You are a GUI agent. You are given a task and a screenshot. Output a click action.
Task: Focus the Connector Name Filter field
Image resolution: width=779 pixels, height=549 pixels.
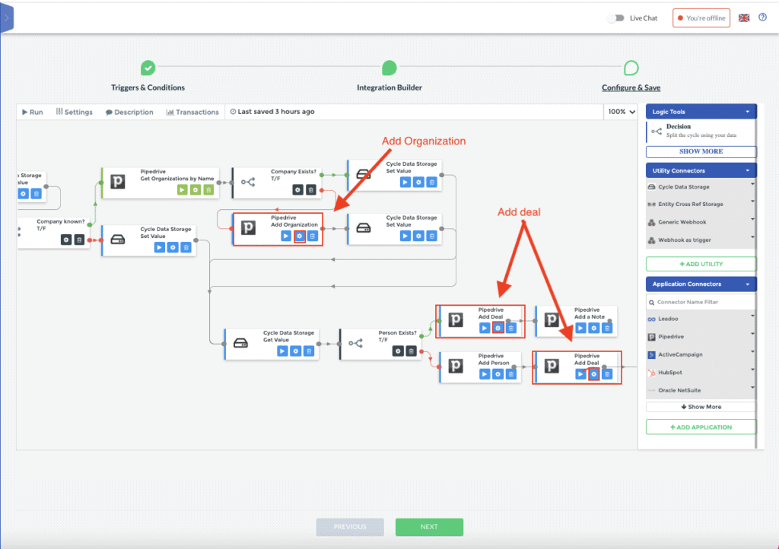click(x=701, y=302)
